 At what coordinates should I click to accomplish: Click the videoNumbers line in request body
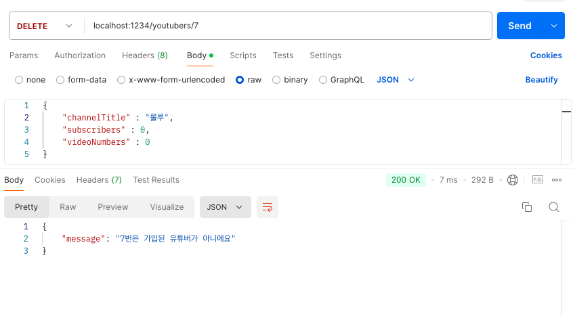[x=106, y=142]
